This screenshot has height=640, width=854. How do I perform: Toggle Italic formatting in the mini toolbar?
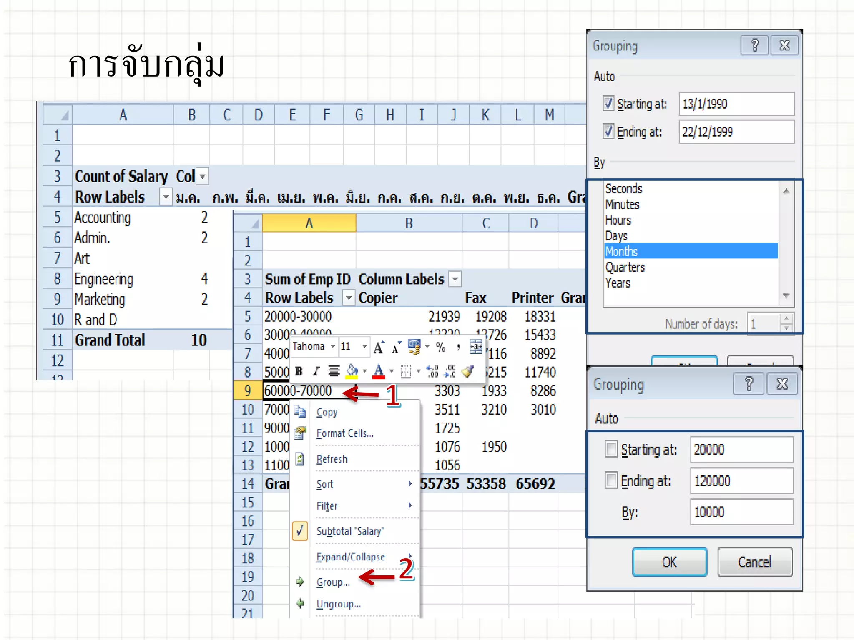click(316, 371)
